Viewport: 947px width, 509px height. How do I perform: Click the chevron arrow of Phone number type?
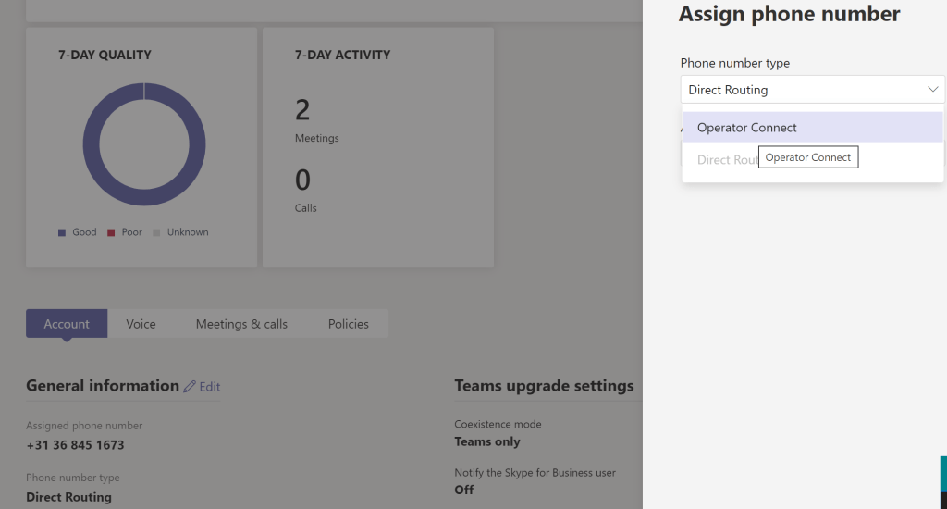coord(931,90)
